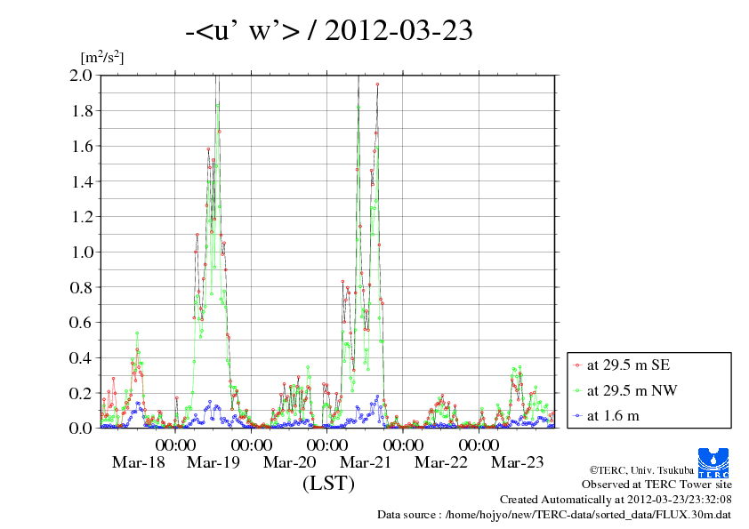Viewport: 749px width, 529px height.
Task: Click legend entry 'at 1.6 m'
Action: click(x=613, y=416)
